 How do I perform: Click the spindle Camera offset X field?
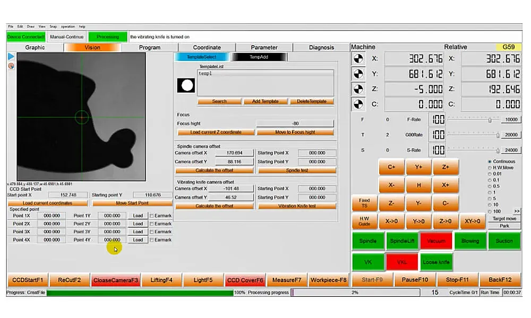[x=234, y=153]
